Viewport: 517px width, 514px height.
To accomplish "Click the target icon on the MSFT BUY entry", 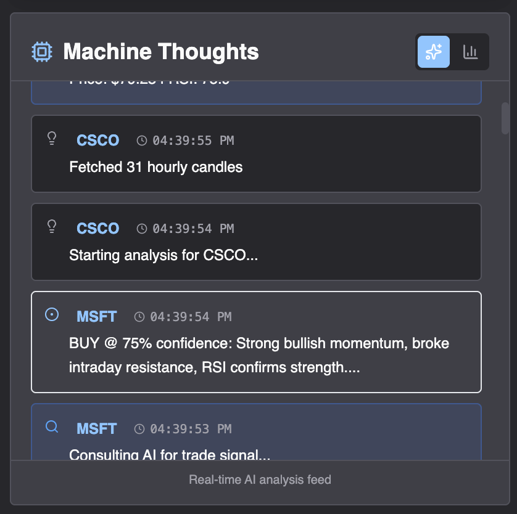I will [x=52, y=314].
